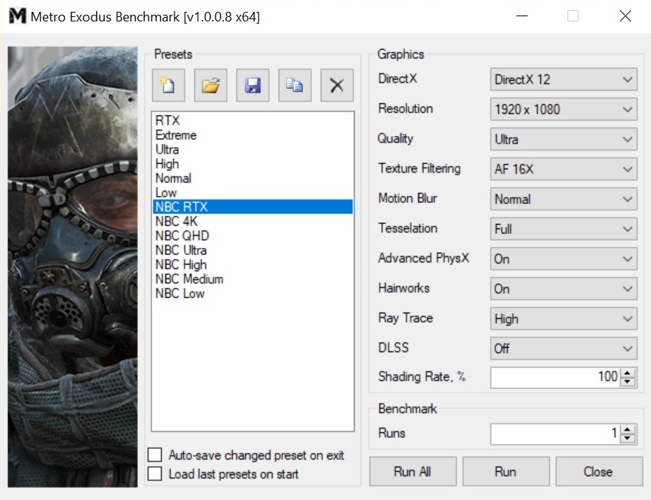Expand the DLSS dropdown showing Off
This screenshot has height=500, width=651.
point(563,349)
